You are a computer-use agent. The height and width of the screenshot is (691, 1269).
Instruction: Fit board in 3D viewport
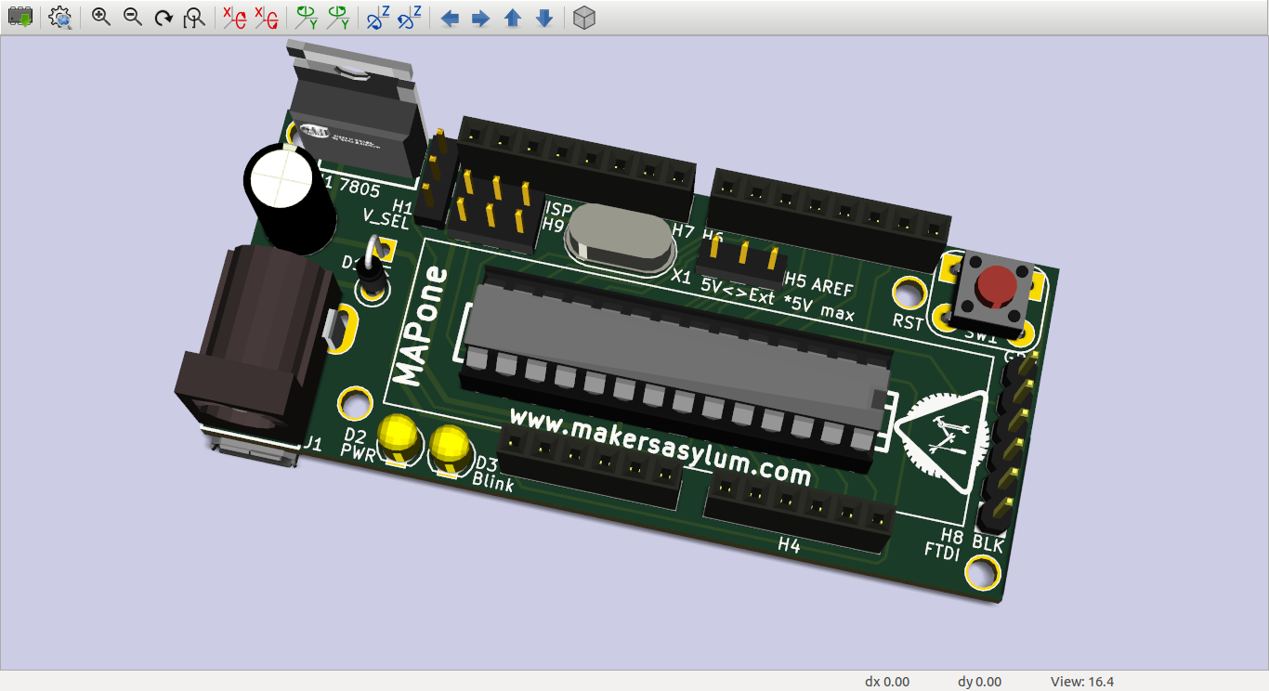(194, 17)
